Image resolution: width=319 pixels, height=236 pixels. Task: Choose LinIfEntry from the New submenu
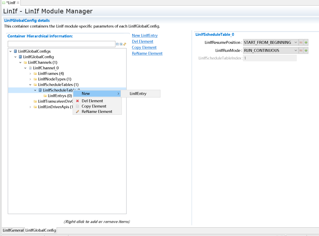click(138, 94)
